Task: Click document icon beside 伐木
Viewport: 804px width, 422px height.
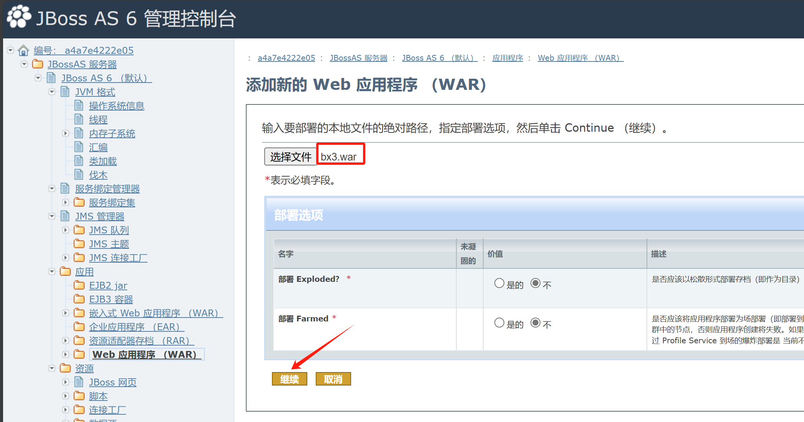Action: point(79,174)
